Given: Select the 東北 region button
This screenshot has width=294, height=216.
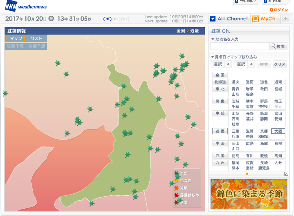Looking at the screenshot, I should 220,89.
